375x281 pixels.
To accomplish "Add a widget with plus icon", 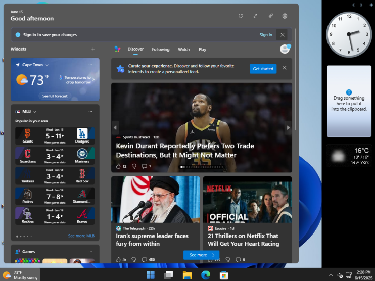I will (x=93, y=49).
